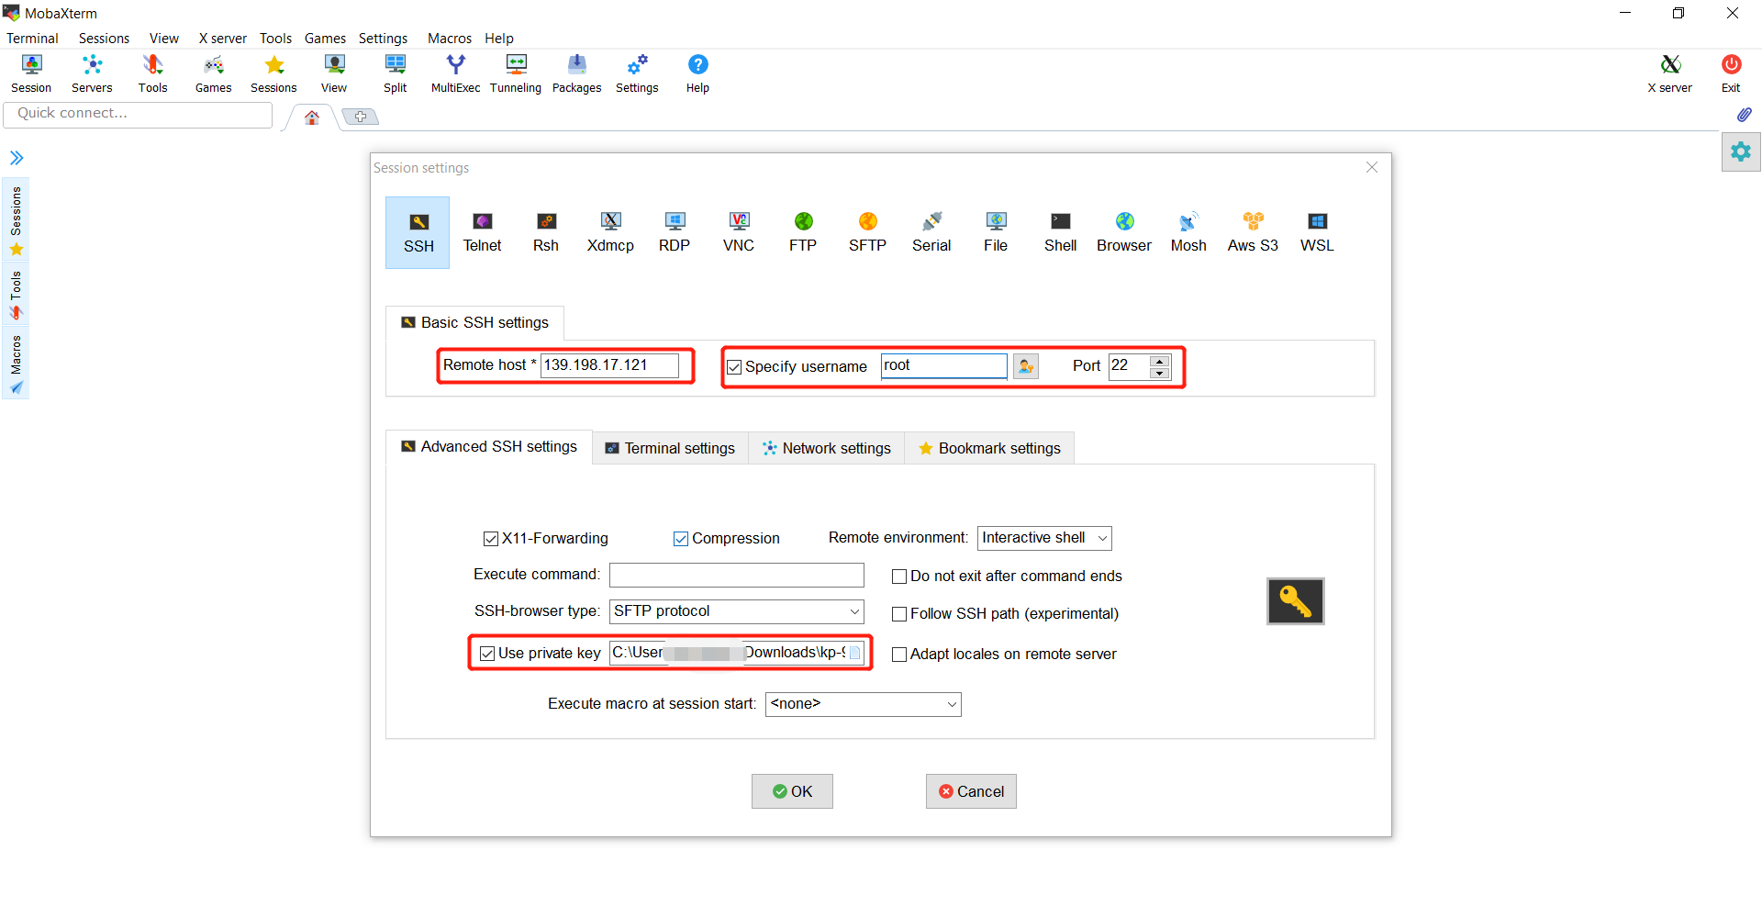The image size is (1762, 918).
Task: Open the MultiExec toolbar icon
Action: (x=456, y=73)
